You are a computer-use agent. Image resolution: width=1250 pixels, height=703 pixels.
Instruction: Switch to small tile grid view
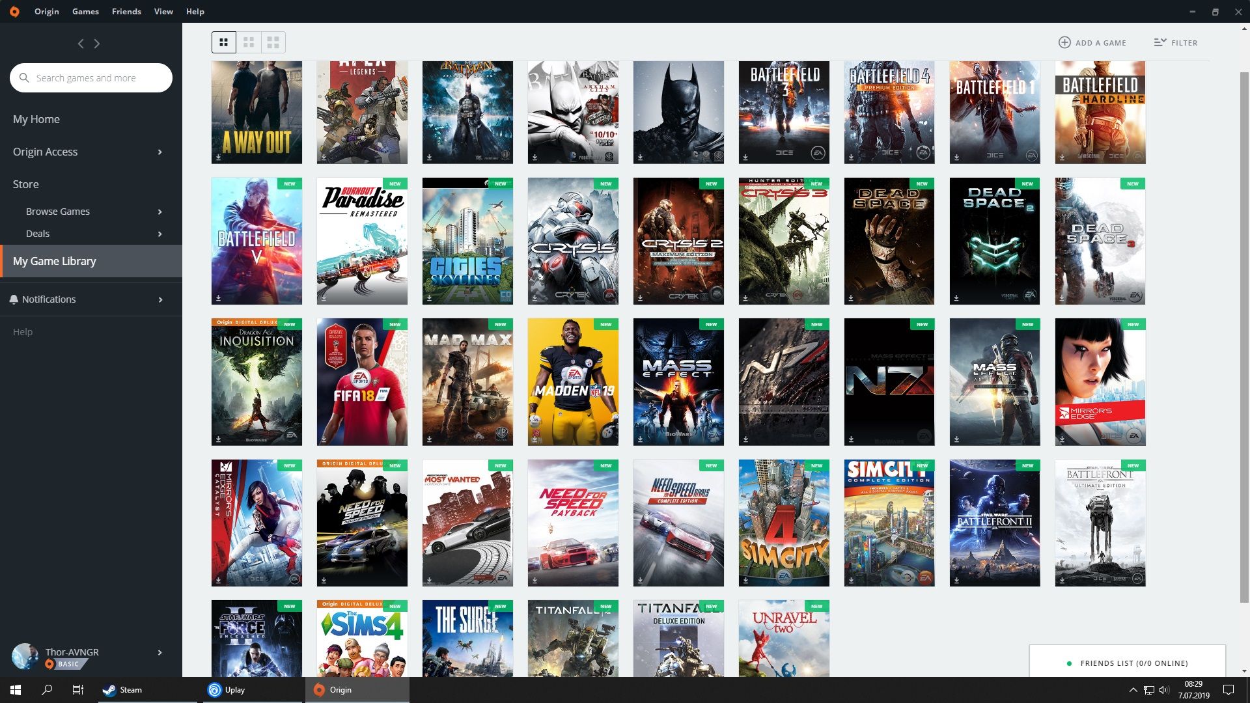(x=223, y=43)
